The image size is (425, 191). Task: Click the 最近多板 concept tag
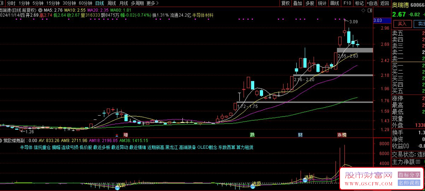[102, 147]
